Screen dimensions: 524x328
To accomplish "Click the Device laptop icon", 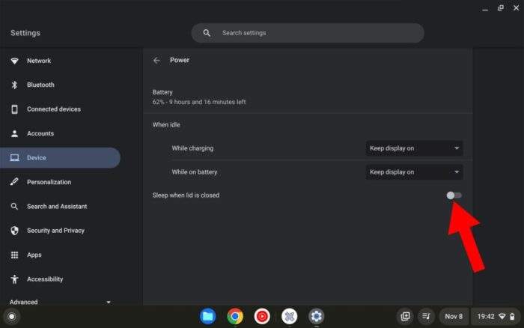I will (14, 158).
